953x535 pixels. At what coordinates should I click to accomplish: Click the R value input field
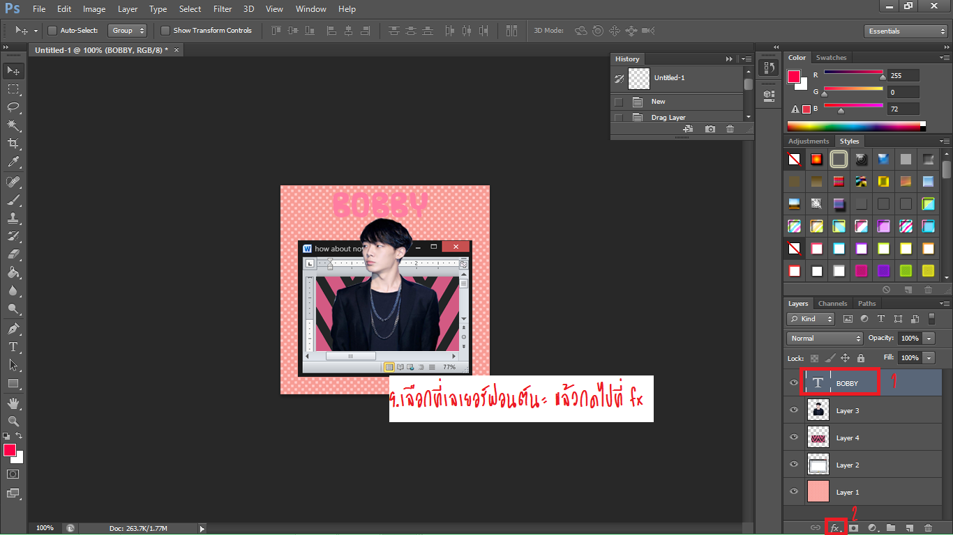tap(903, 76)
